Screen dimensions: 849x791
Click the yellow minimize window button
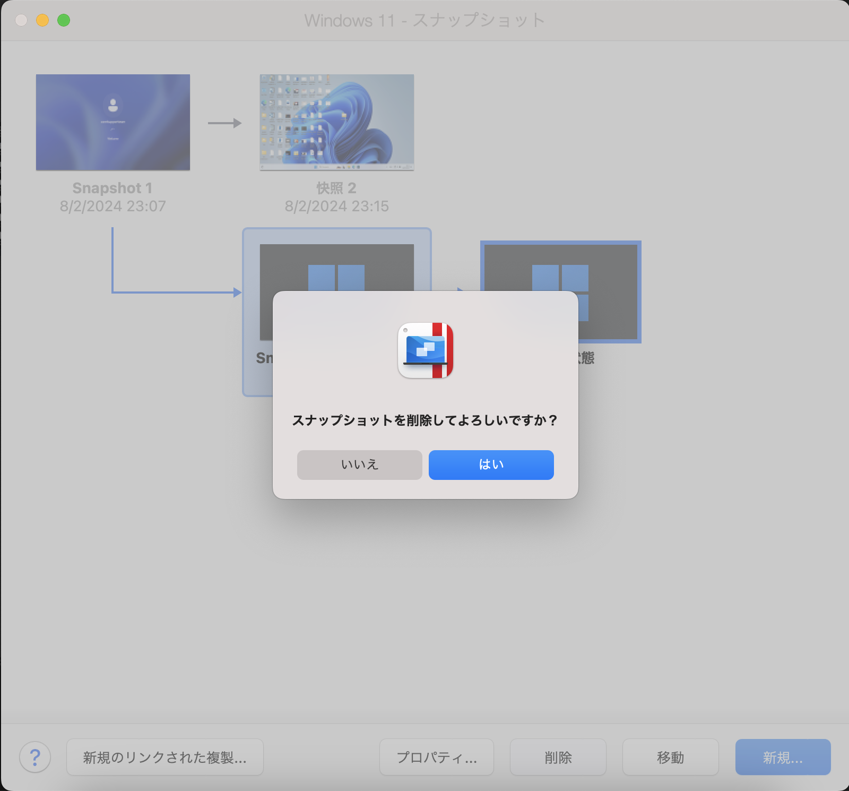point(42,20)
